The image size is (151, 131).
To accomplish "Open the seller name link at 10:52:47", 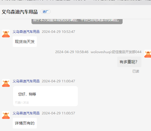I will click(x=26, y=32).
